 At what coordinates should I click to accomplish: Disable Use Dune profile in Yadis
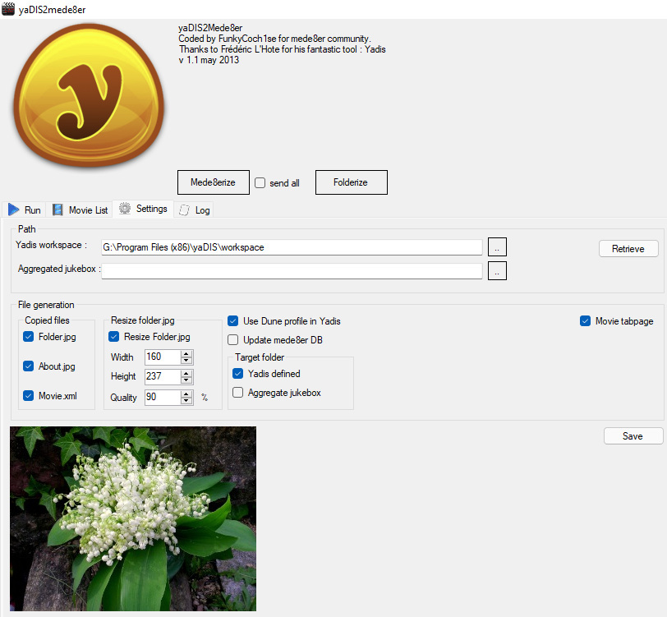coord(233,321)
